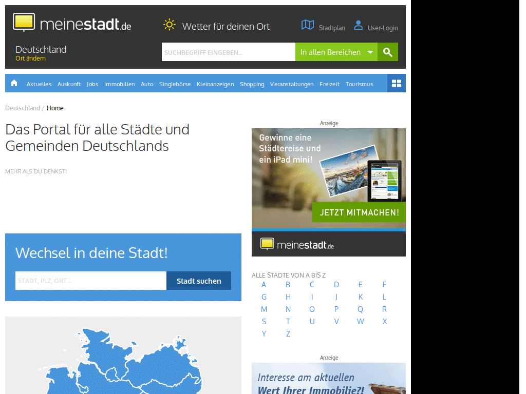This screenshot has width=526, height=394.
Task: Click the meinestadt.de logo in ad banner
Action: tap(297, 245)
